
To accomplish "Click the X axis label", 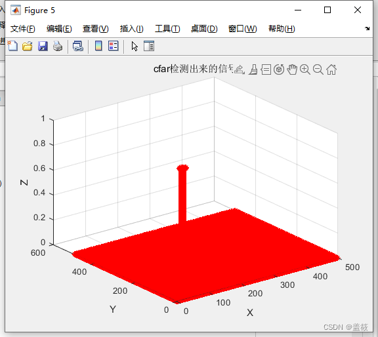I will click(250, 313).
